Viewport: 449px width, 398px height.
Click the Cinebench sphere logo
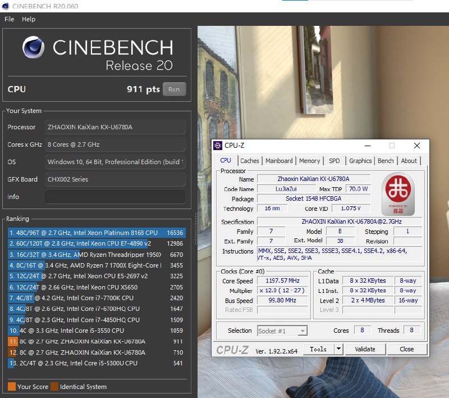[x=34, y=47]
